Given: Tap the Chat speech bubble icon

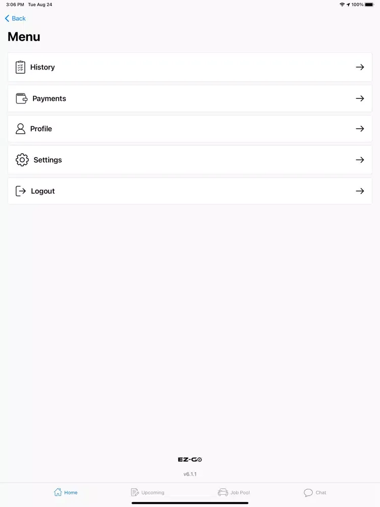Looking at the screenshot, I should (308, 493).
